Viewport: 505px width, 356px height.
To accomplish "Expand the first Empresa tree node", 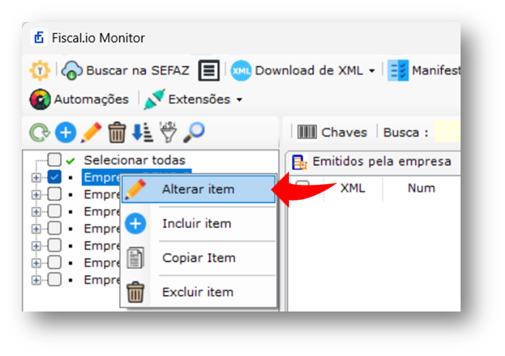I will [x=36, y=177].
